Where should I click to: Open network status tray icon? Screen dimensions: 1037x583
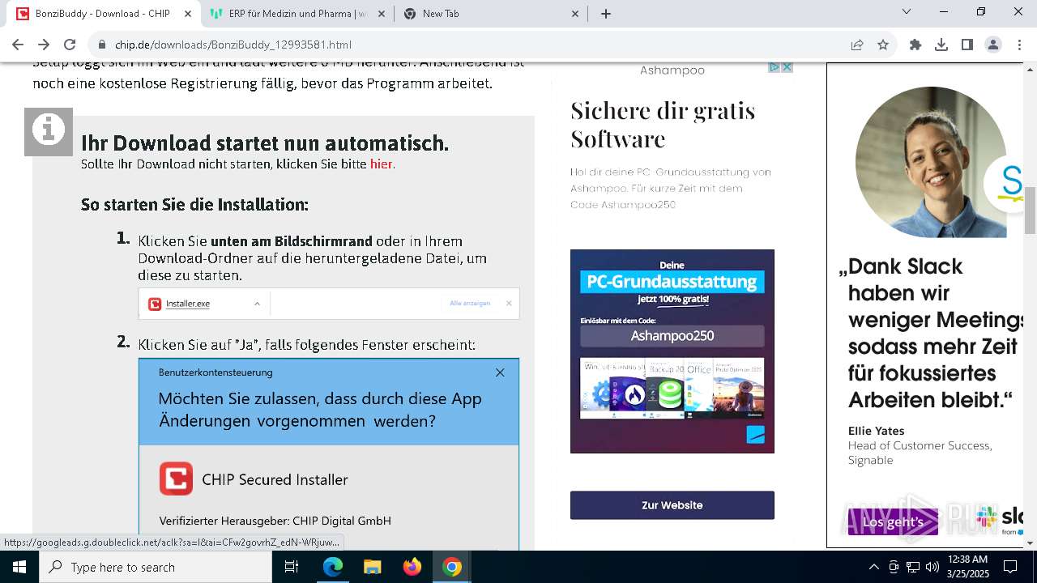click(913, 567)
